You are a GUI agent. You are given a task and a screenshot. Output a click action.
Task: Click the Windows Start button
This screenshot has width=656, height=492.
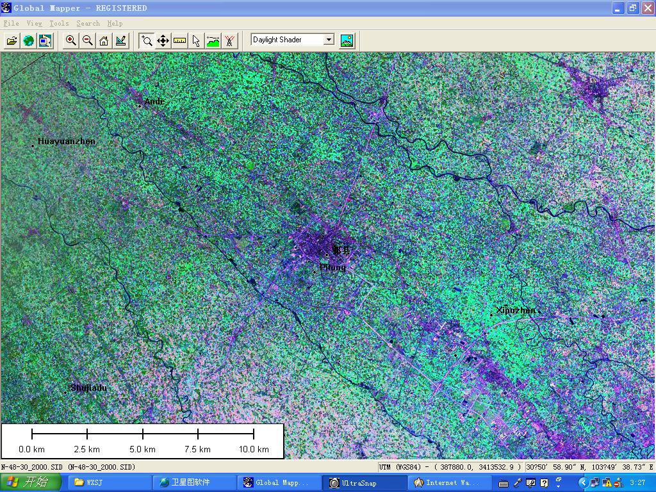pos(30,482)
